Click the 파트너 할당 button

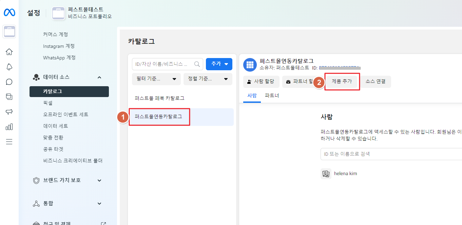pos(301,82)
